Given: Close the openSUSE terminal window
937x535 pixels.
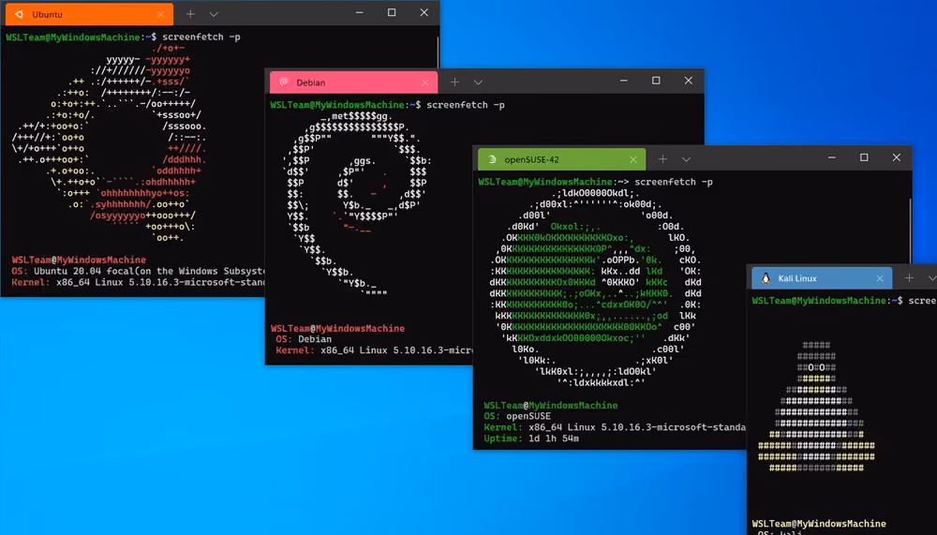Looking at the screenshot, I should point(897,157).
